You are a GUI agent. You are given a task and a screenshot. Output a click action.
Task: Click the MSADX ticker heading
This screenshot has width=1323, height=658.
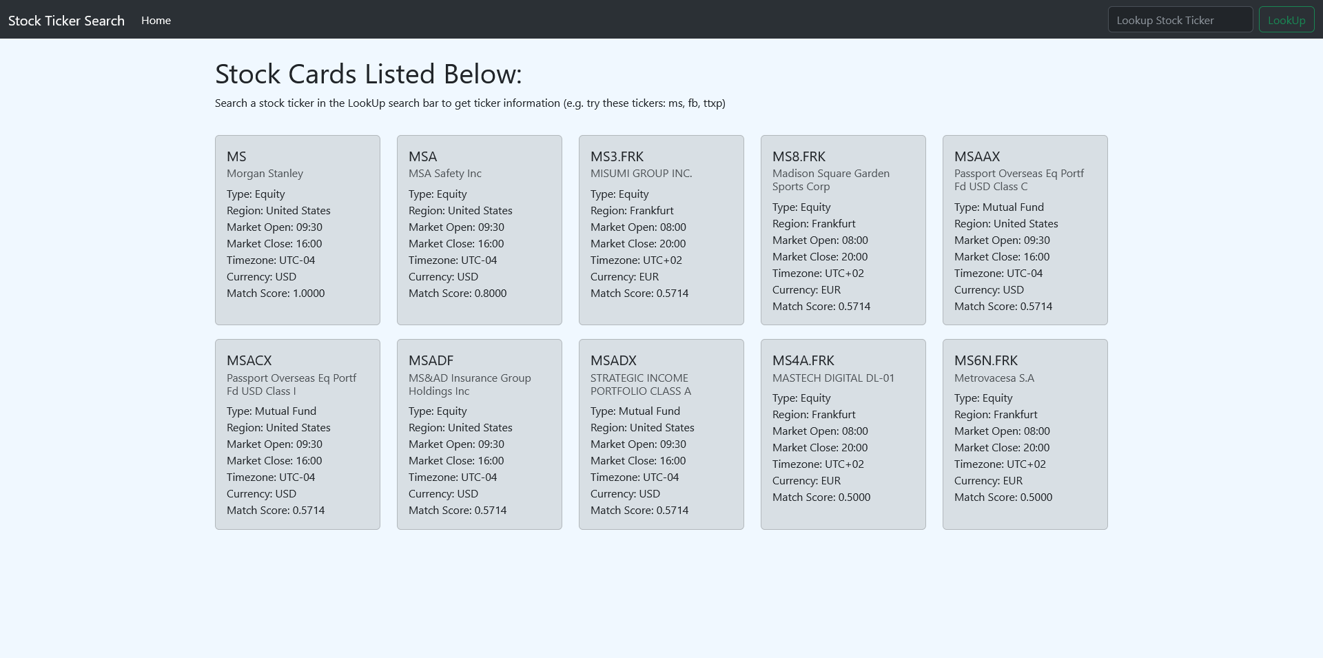(613, 360)
